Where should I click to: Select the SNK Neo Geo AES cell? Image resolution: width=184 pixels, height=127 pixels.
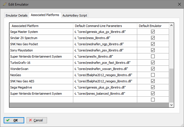coord(41,81)
